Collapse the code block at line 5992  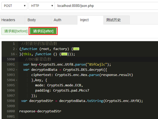[17, 70]
